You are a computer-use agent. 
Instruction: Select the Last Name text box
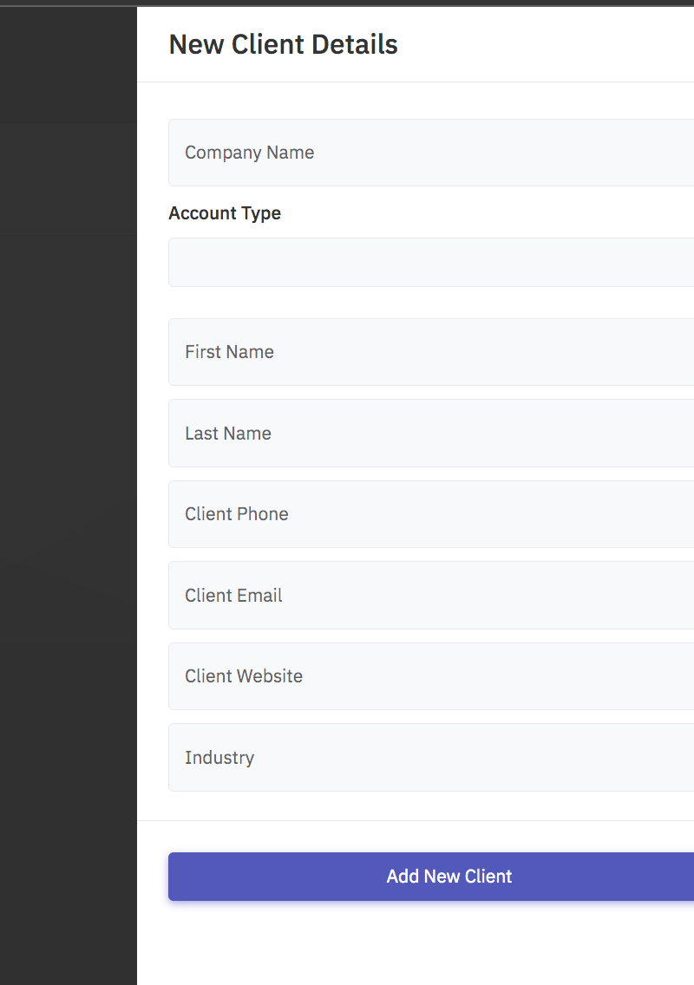pos(431,433)
